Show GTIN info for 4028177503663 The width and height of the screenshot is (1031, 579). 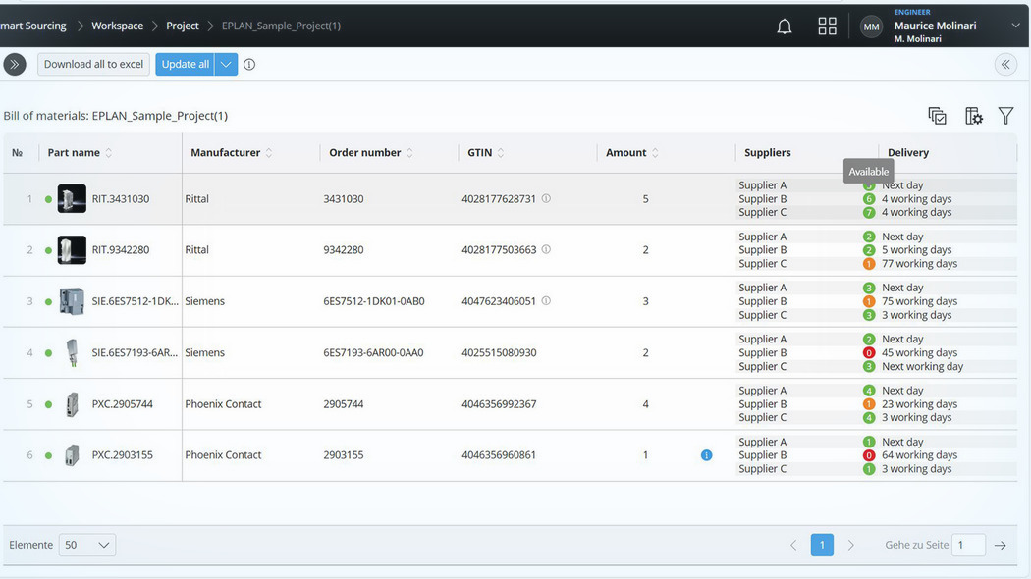point(546,249)
